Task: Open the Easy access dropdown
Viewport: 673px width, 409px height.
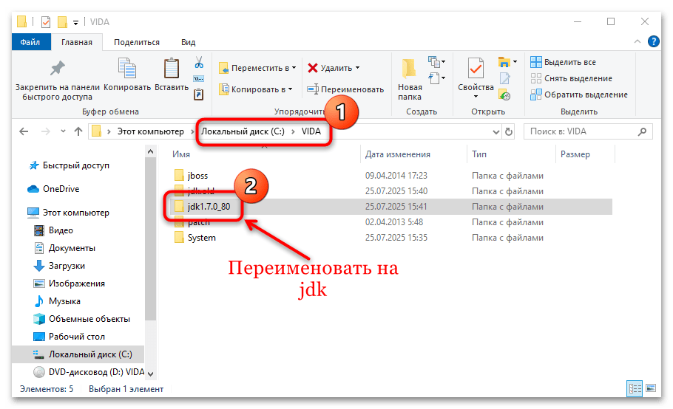Action: (437, 78)
